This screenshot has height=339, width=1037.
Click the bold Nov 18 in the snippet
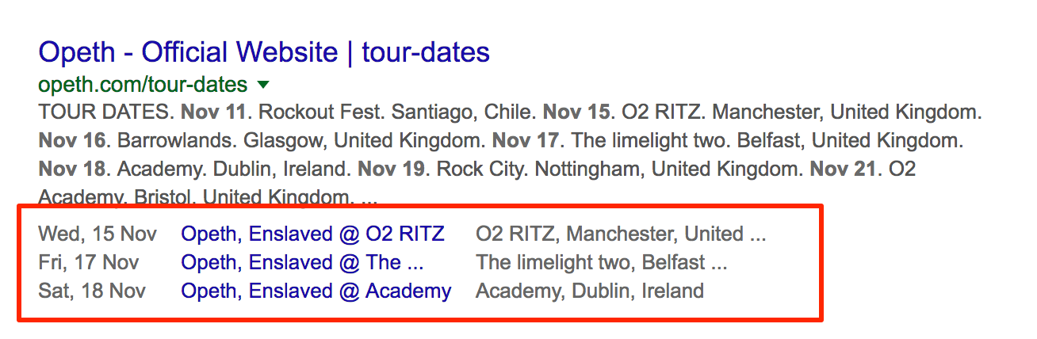coord(71,170)
